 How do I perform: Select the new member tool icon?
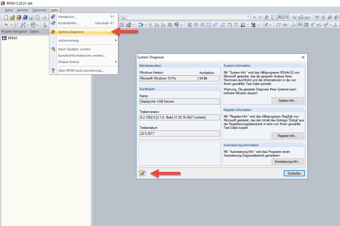tap(23, 25)
